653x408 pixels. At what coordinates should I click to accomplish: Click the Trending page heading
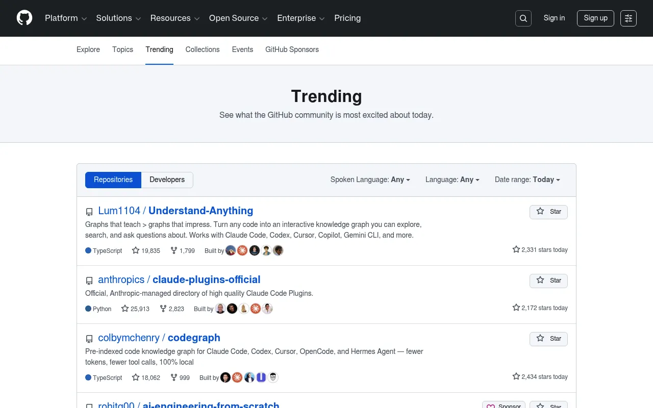pos(326,96)
